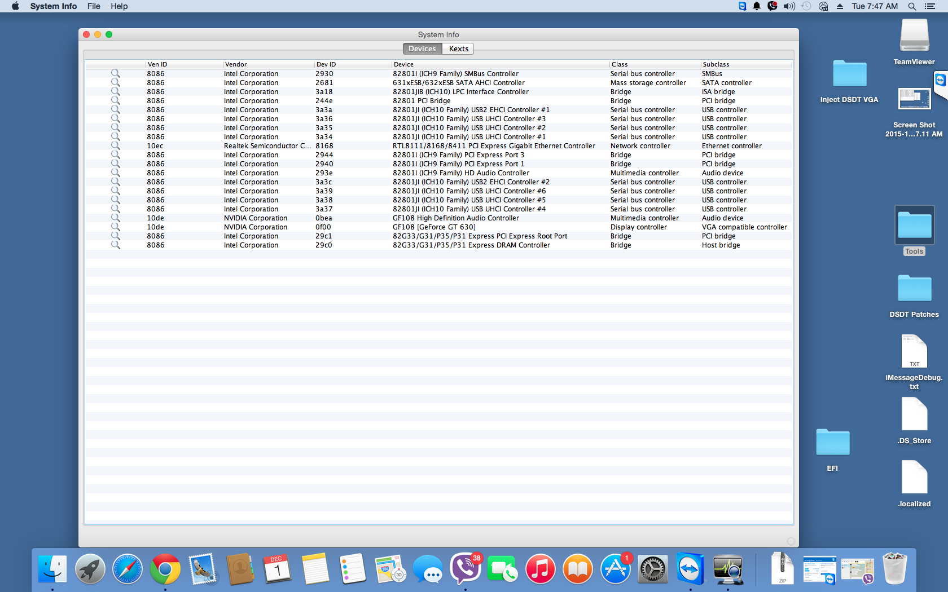Click magnifier icon for SATA AHCI Controller row
The image size is (948, 592).
115,82
